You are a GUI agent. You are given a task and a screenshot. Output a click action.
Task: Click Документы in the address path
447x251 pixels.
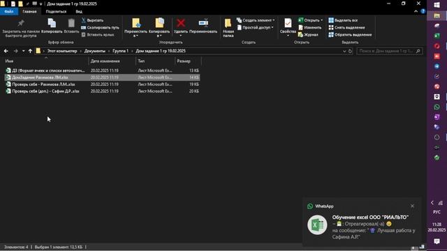[95, 51]
